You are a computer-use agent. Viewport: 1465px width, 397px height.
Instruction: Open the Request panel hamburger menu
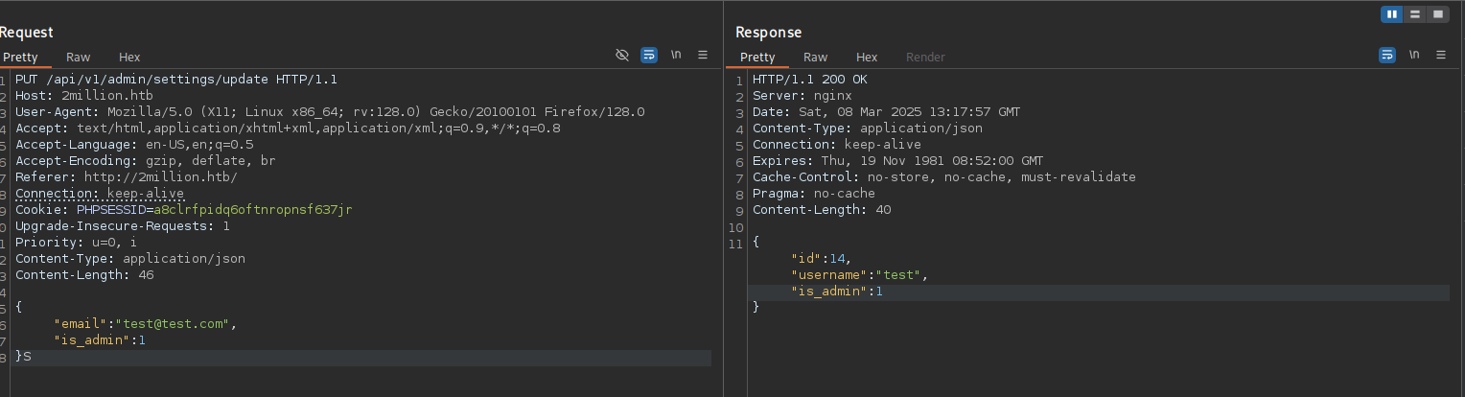(x=703, y=55)
